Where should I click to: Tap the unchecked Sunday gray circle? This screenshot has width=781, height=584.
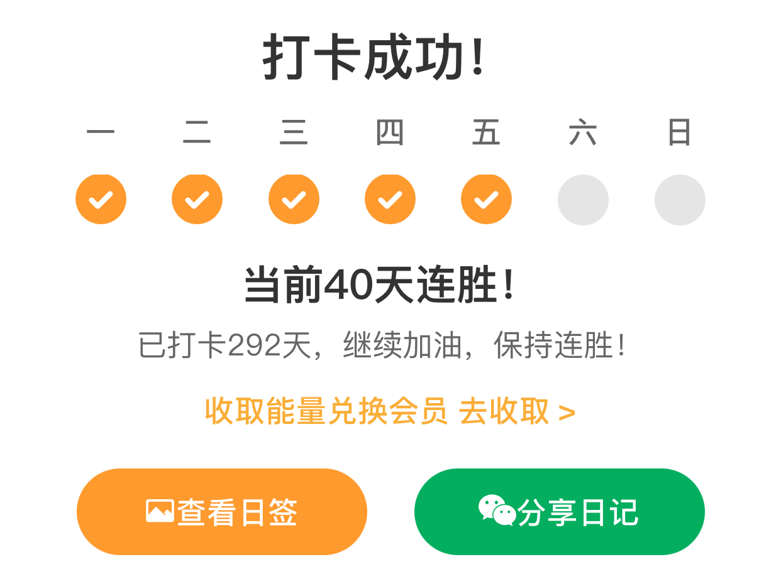pyautogui.click(x=680, y=200)
